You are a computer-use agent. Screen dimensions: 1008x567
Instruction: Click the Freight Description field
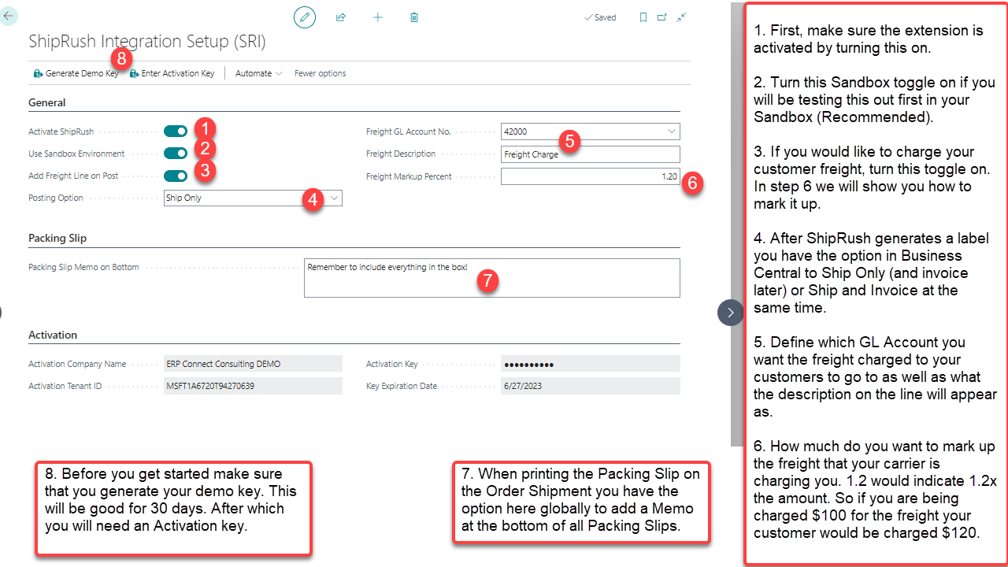pos(591,154)
